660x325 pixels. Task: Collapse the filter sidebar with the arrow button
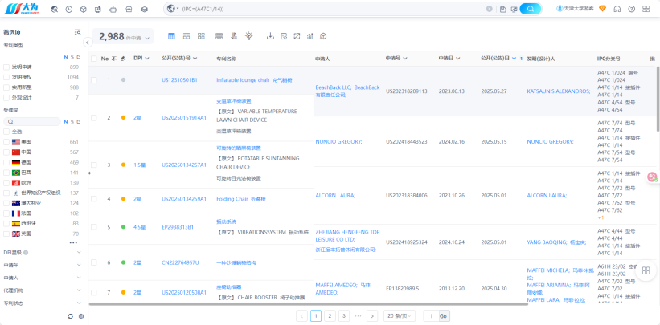88,42
